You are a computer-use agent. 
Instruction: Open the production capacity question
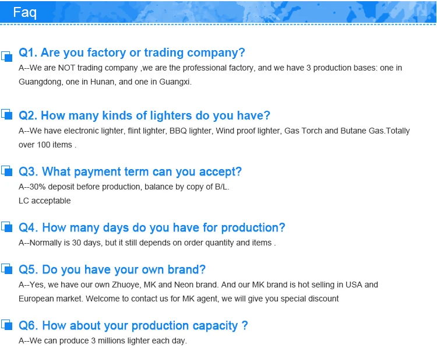[133, 325]
